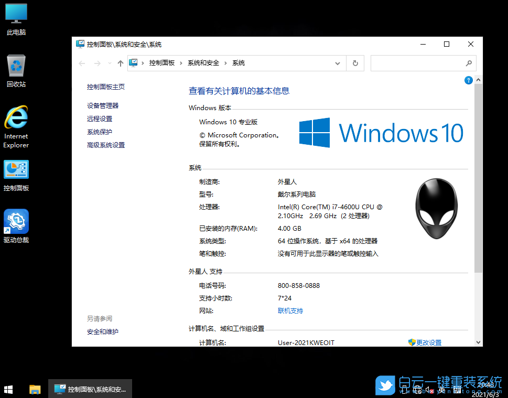This screenshot has width=508, height=398.
Task: Click the USB safely-remove tray icon
Action: tap(405, 389)
